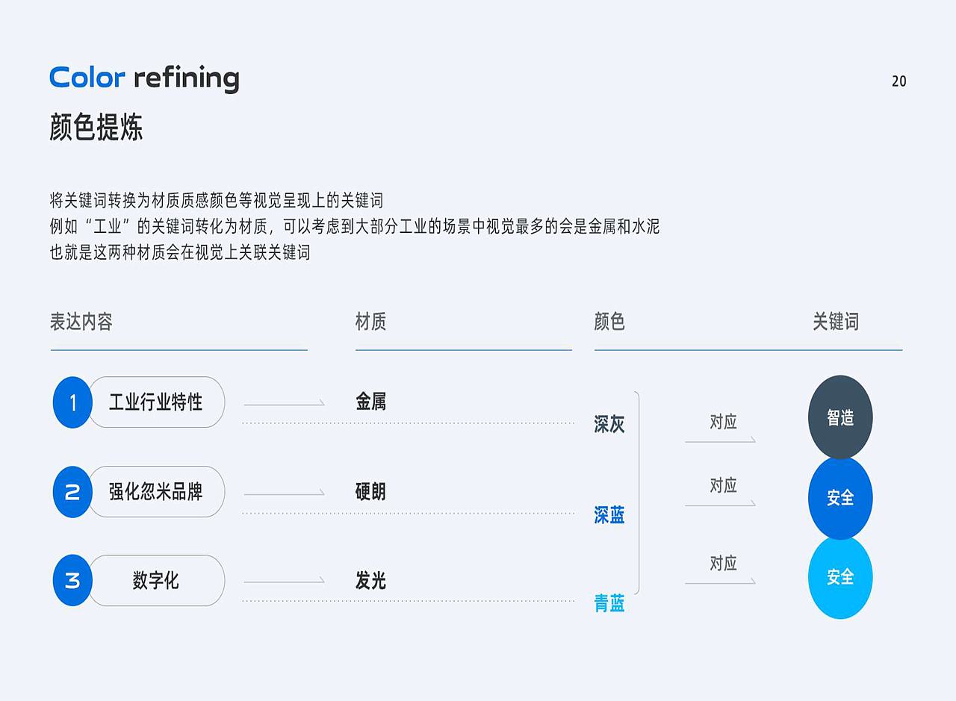Click the arrow pointing to dark gray circle

[720, 440]
